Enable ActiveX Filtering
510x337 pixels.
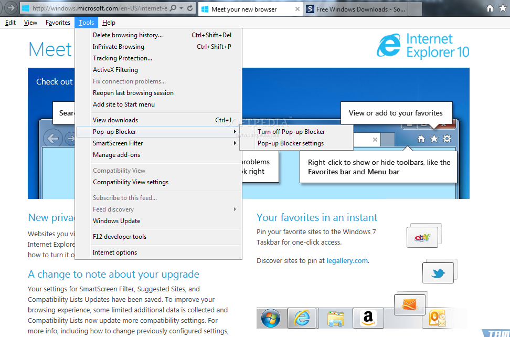pos(115,69)
